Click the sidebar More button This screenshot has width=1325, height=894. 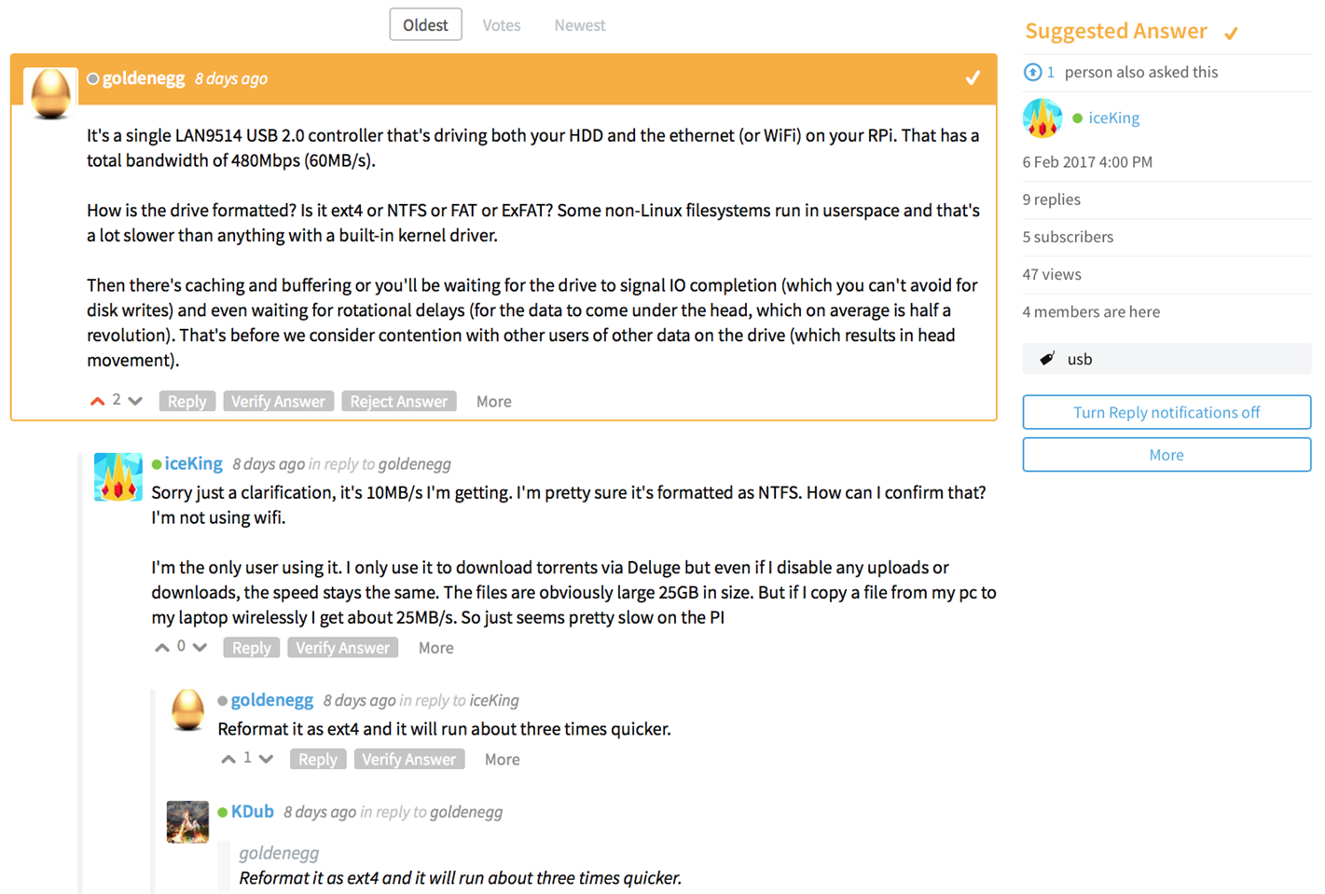coord(1166,455)
